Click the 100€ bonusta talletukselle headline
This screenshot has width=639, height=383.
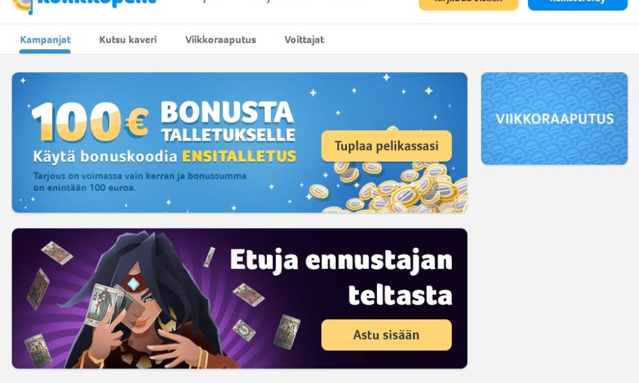pos(164,122)
